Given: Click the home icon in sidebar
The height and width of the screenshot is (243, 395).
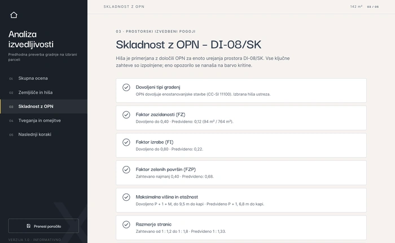Looking at the screenshot, I should [14, 15].
